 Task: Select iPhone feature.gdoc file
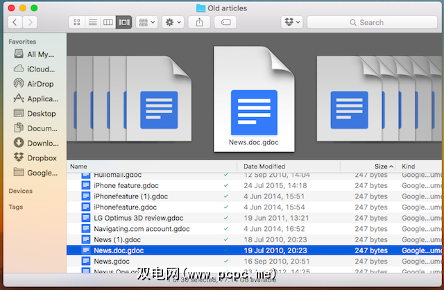(254, 185)
